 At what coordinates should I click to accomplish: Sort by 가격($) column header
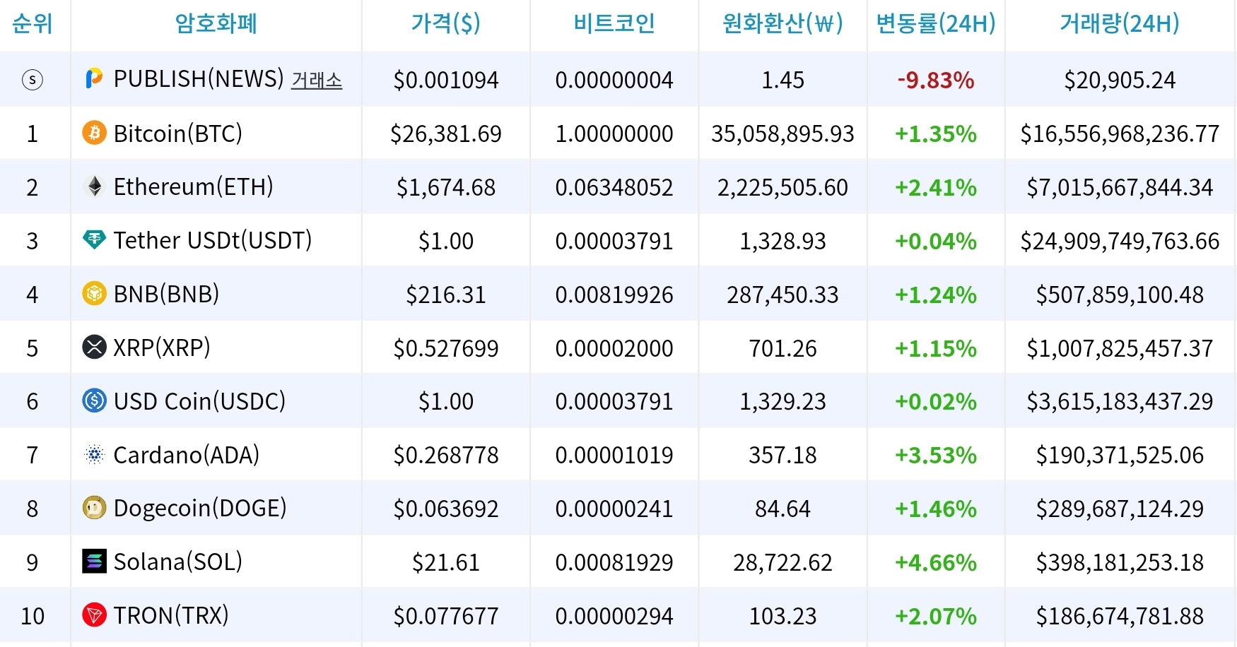click(x=446, y=23)
